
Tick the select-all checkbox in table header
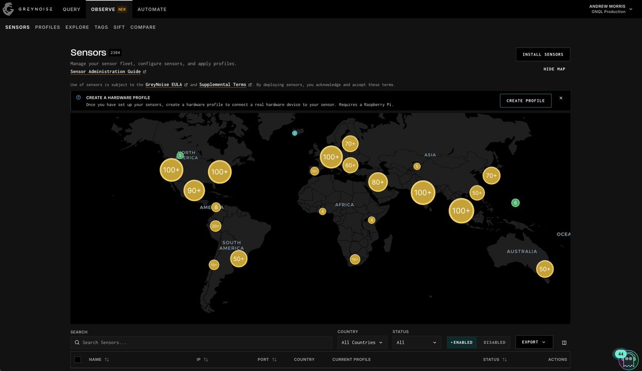[78, 360]
